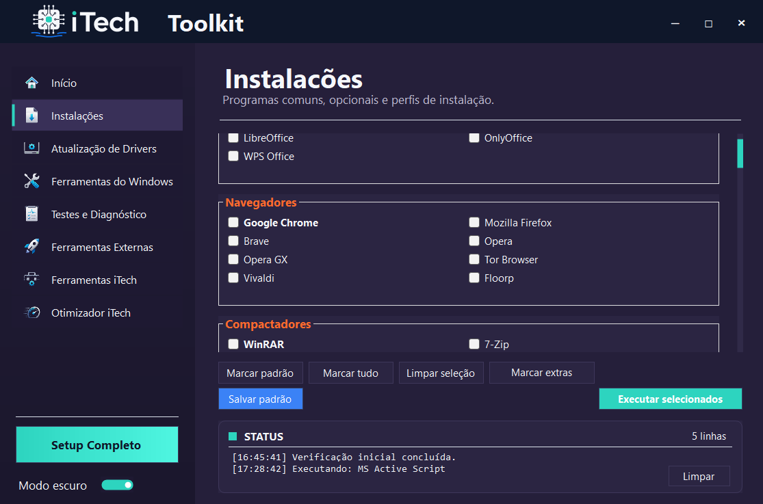Screen dimensions: 763x504
Task: Tick the WPS Office checkbox
Action: click(233, 156)
